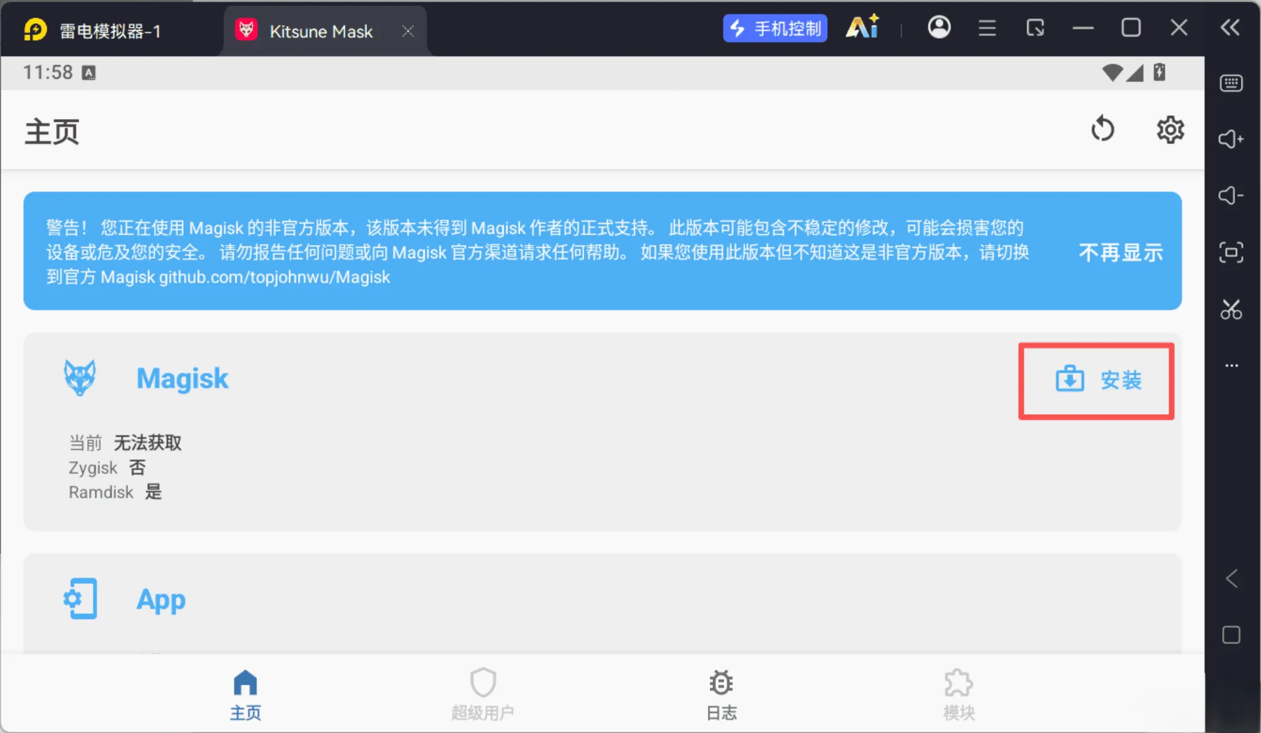
Task: Open the 日志 logs tab
Action: pyautogui.click(x=721, y=695)
